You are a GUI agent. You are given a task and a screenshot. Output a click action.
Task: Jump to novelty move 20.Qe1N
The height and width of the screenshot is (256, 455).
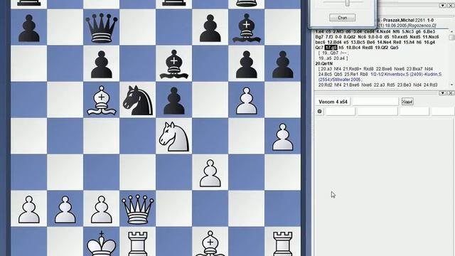tap(324, 63)
